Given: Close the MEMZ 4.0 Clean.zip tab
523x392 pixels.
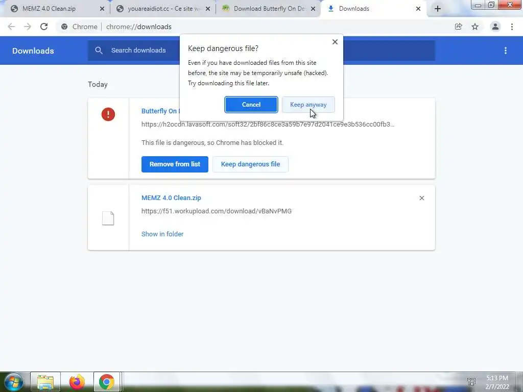Looking at the screenshot, I should (102, 9).
